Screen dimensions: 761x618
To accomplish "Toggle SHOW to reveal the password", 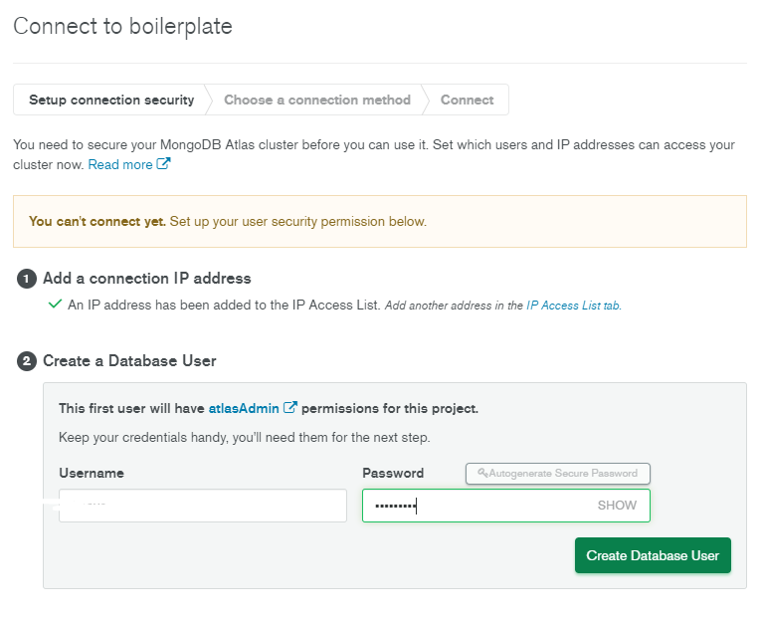I will pos(617,506).
